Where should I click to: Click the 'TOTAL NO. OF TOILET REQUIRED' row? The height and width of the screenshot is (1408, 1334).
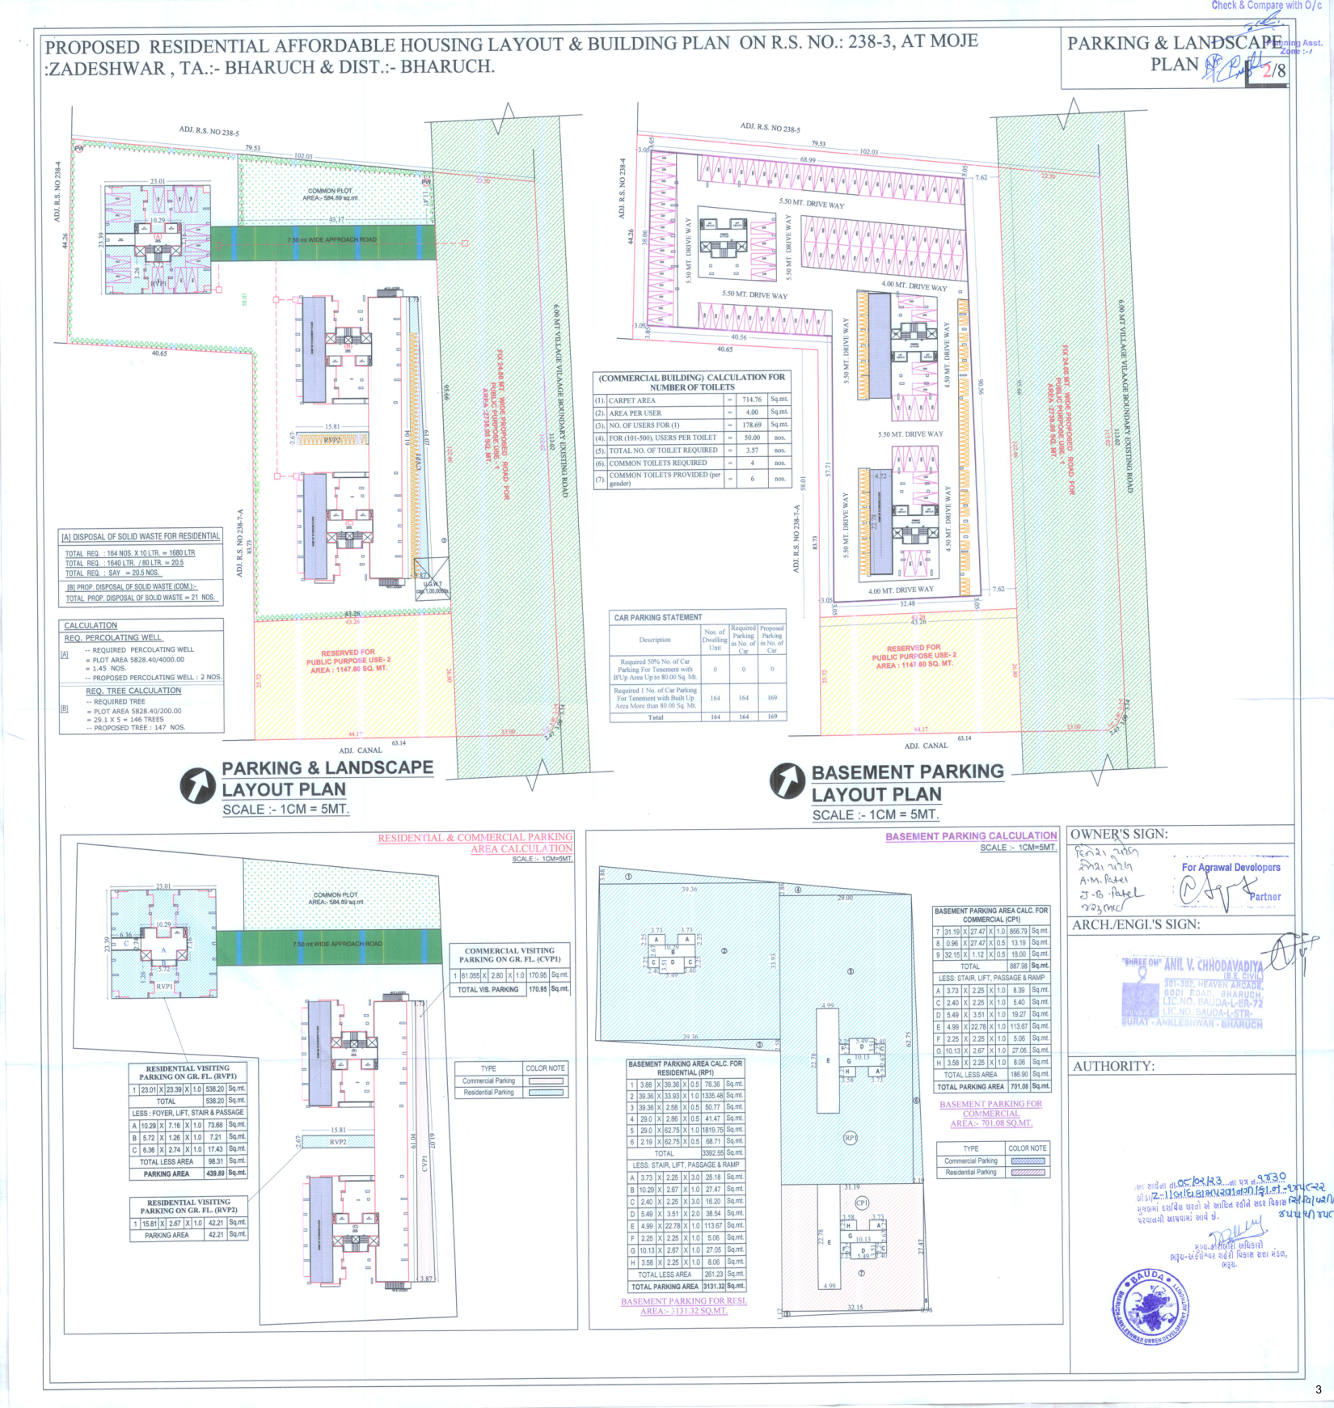tap(691, 450)
